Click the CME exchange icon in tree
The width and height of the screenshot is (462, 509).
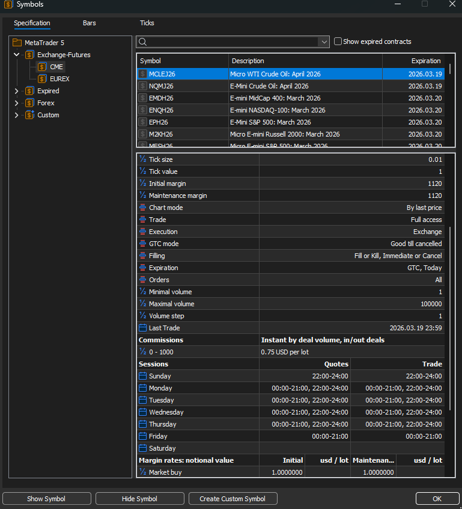(x=41, y=67)
